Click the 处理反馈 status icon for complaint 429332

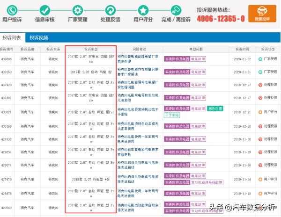(260, 139)
